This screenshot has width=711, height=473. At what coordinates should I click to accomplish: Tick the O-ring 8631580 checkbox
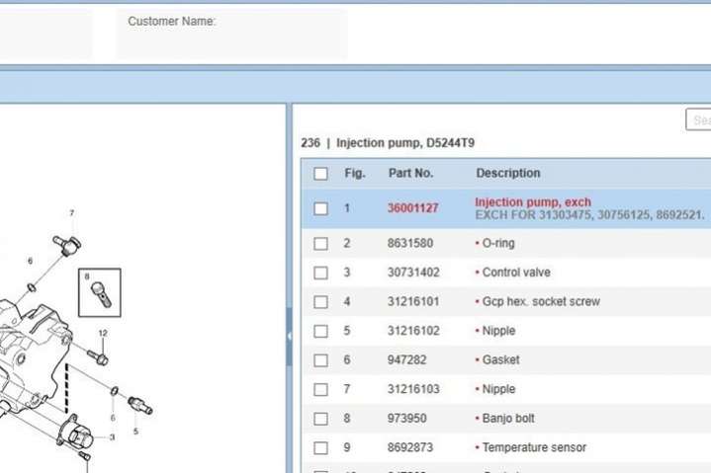click(x=320, y=243)
